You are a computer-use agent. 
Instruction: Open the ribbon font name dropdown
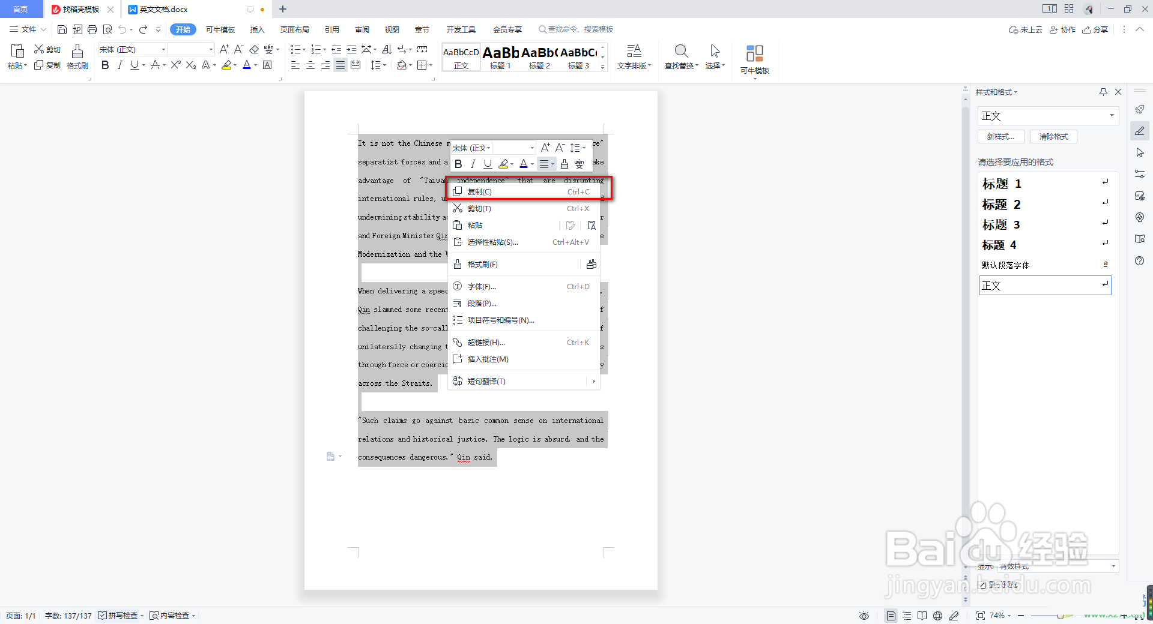point(163,49)
